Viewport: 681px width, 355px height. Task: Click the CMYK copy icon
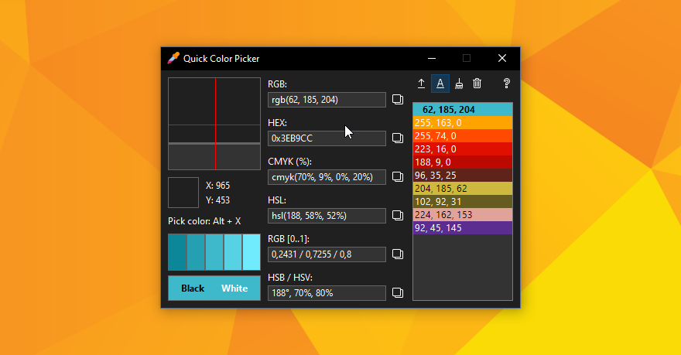pyautogui.click(x=398, y=177)
